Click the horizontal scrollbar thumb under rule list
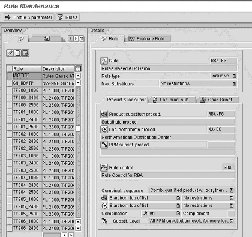Viewport: 252px width, 237px height. (x=52, y=235)
